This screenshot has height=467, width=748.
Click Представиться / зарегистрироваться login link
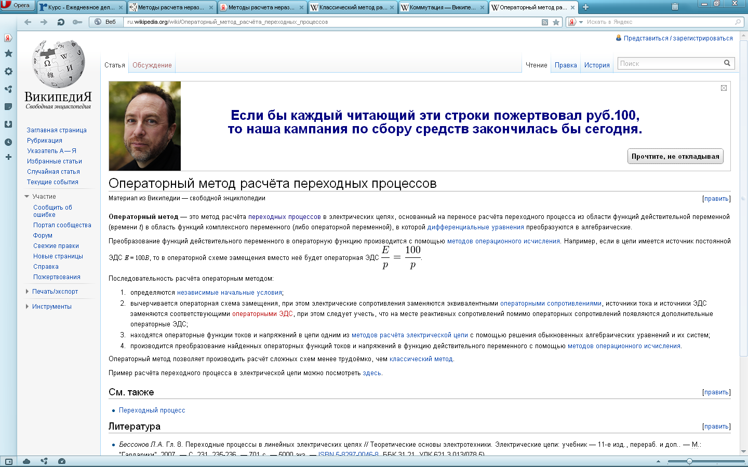[x=678, y=38]
